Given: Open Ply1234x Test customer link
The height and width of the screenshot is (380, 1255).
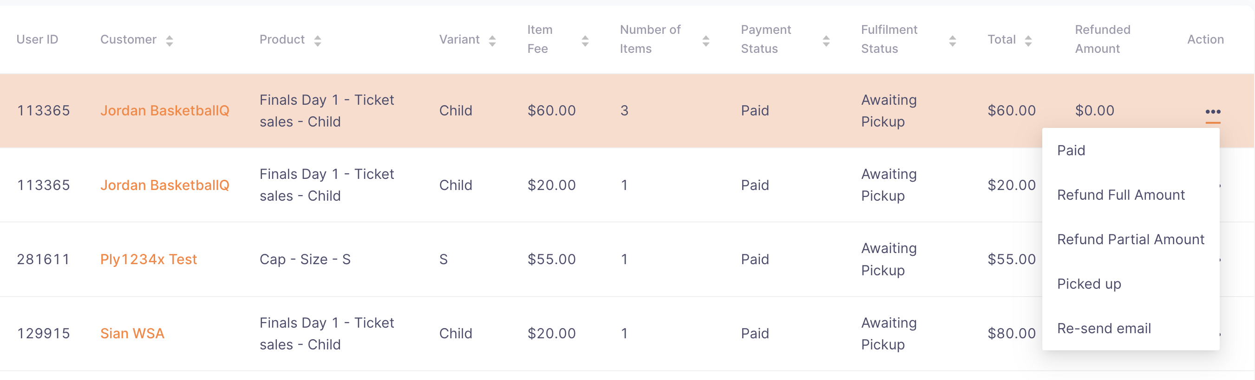Looking at the screenshot, I should point(149,260).
